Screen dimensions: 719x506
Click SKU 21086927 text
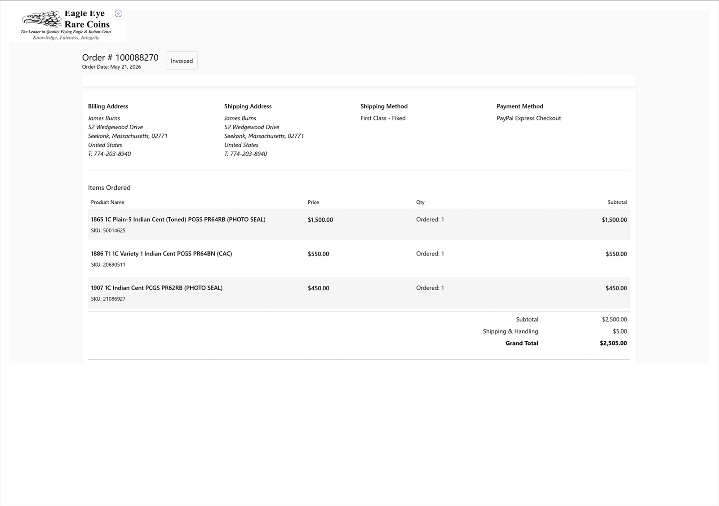pyautogui.click(x=108, y=299)
